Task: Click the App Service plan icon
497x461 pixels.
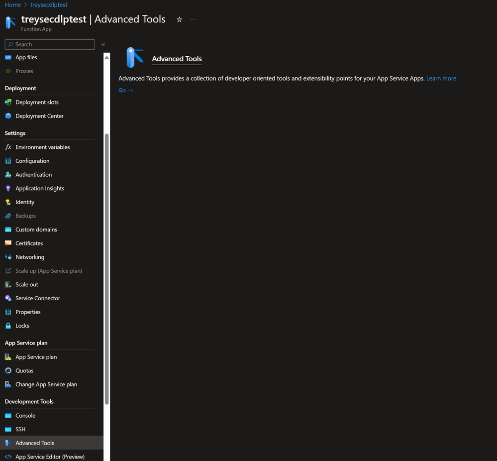Action: tap(8, 357)
